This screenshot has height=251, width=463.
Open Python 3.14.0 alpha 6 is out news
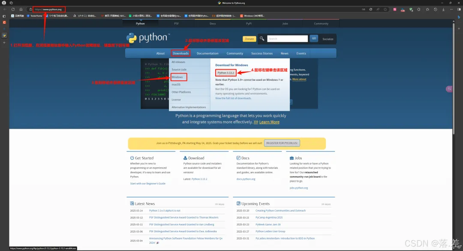click(x=165, y=211)
